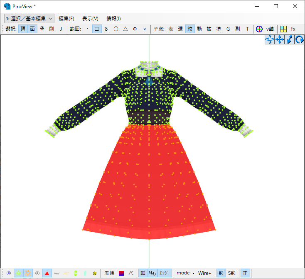
Task: Open T sub-window
Action: pos(247,29)
